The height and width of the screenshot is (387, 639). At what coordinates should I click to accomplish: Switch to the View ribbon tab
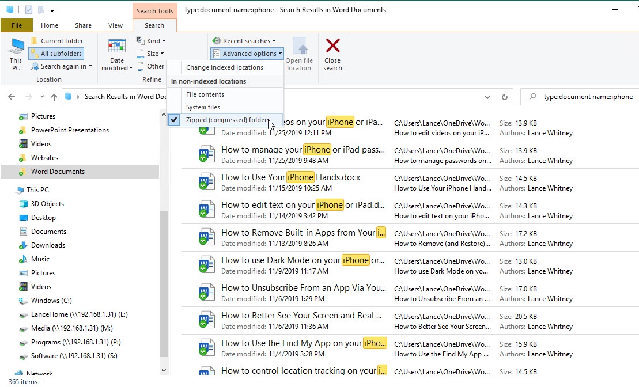(115, 25)
